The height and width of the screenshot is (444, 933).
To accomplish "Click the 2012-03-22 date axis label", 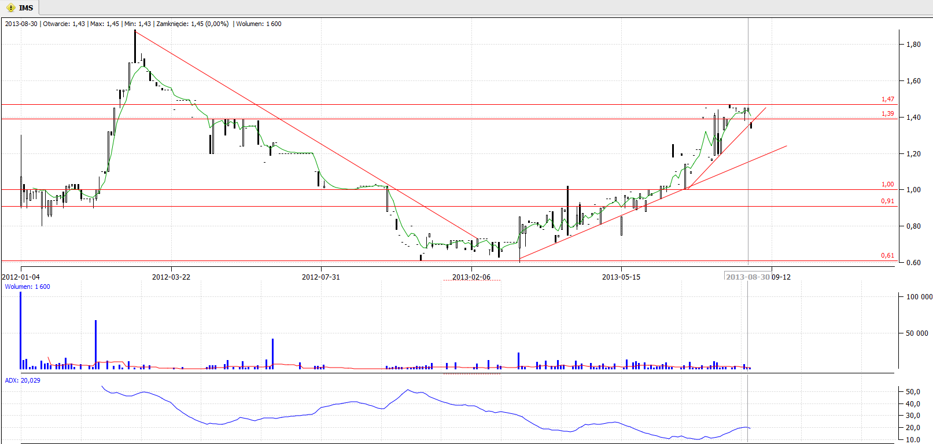I will tap(171, 277).
